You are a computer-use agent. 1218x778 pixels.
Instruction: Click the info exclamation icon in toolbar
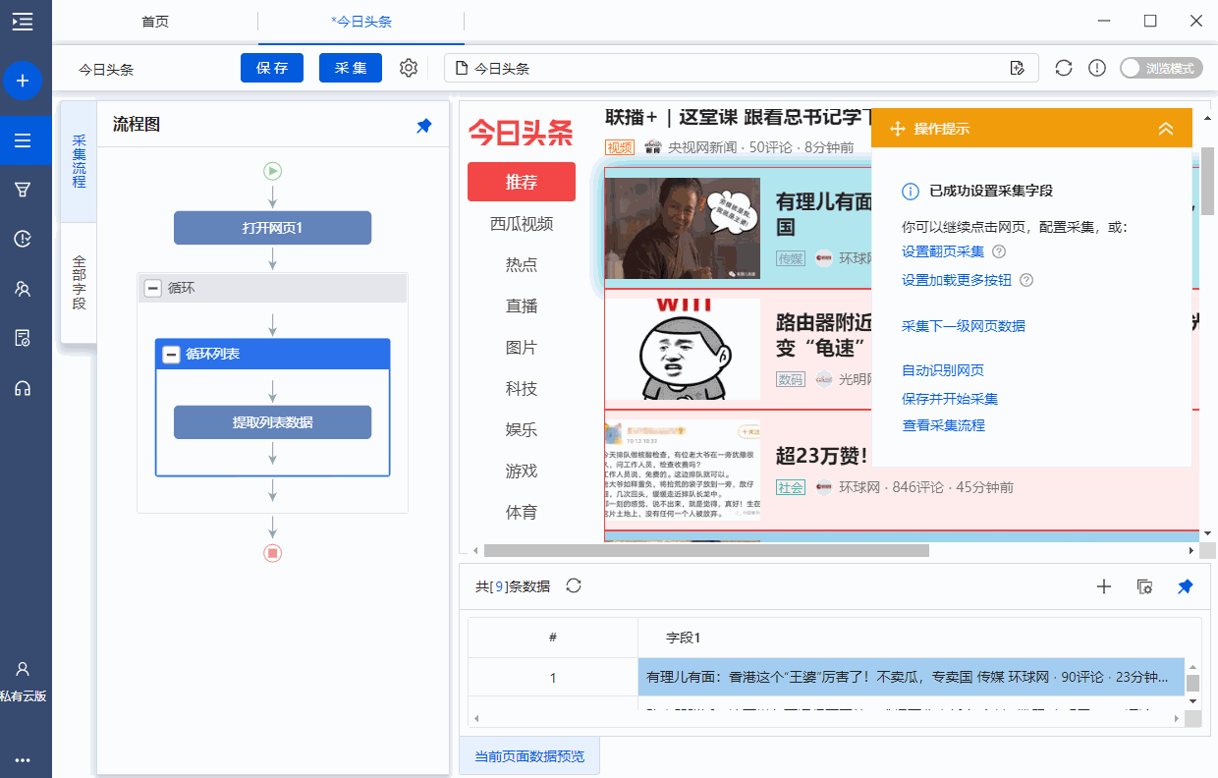[1098, 68]
